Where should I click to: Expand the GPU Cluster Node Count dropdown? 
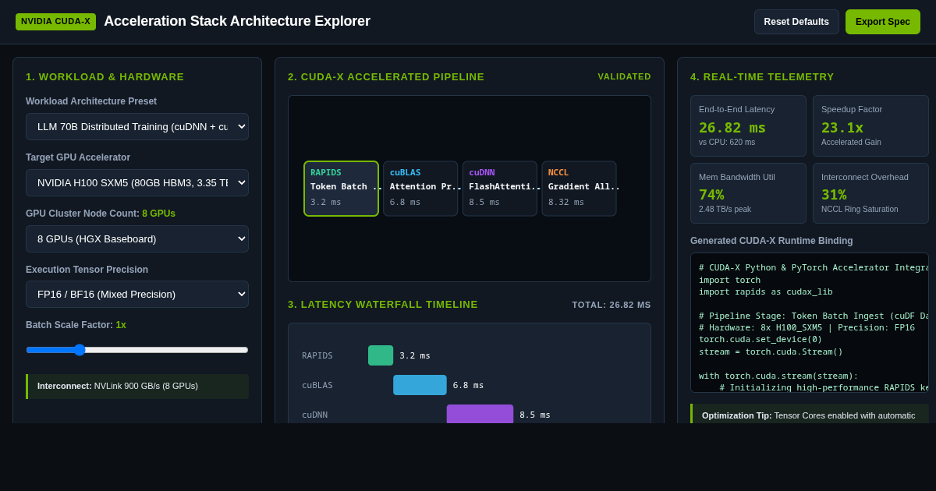pos(137,238)
